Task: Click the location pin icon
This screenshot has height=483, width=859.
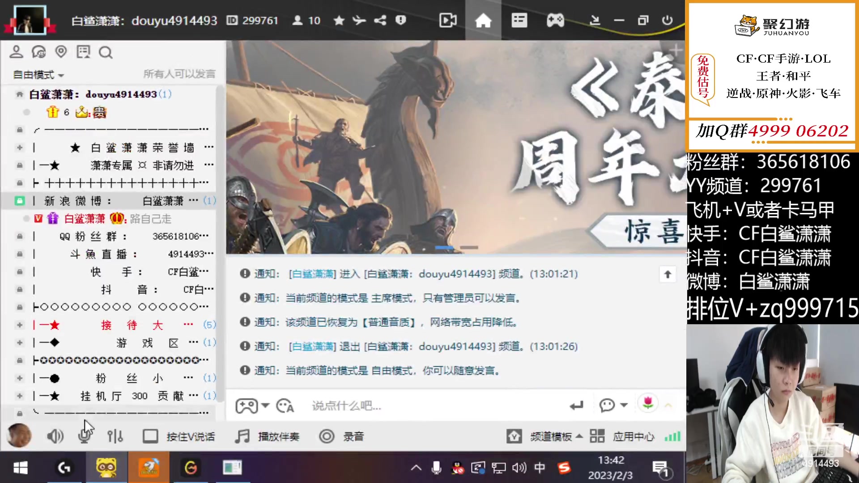Action: coord(61,52)
